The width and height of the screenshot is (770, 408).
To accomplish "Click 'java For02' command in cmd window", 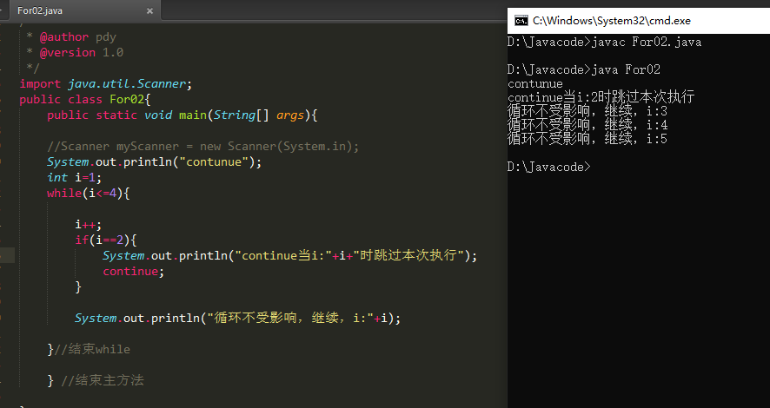I will [626, 69].
